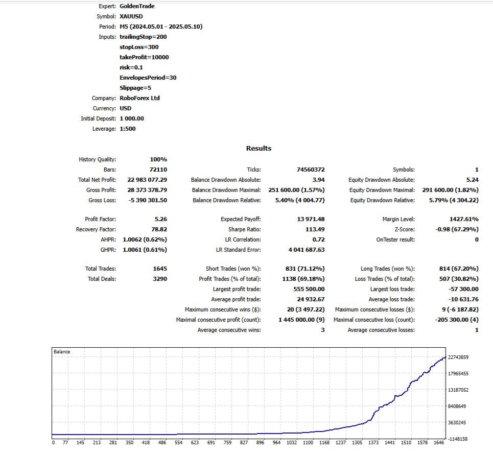Image resolution: width=493 pixels, height=456 pixels.
Task: Select the LR Correlation value 0.72
Action: point(318,239)
